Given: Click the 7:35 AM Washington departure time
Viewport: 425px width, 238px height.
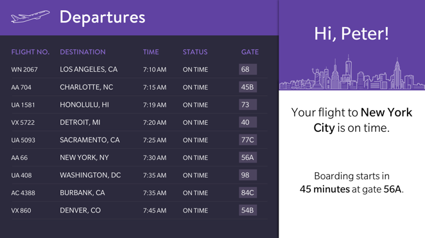Looking at the screenshot, I should point(155,175).
